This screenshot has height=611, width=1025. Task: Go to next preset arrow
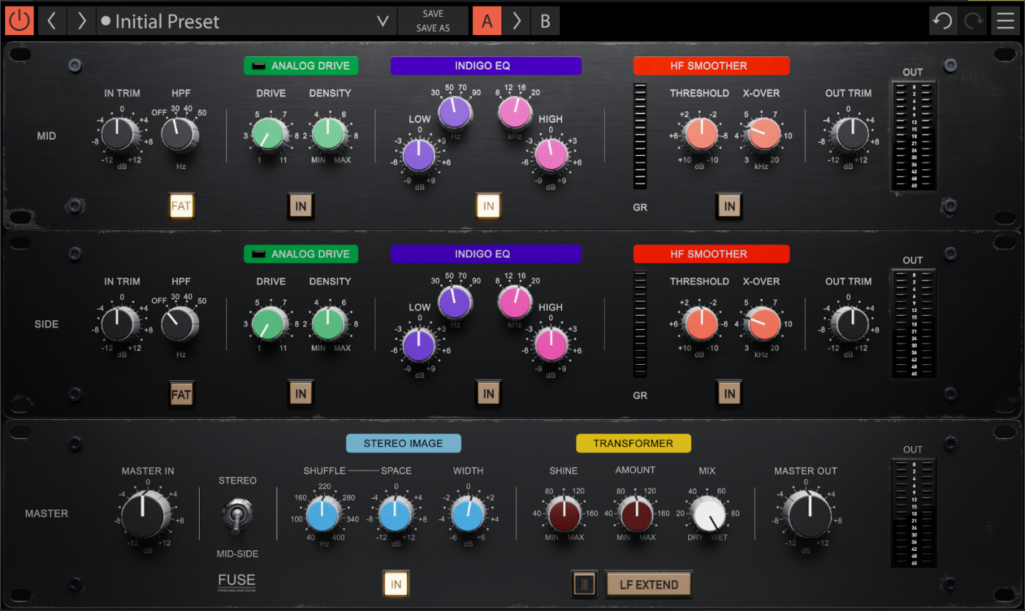[x=81, y=21]
